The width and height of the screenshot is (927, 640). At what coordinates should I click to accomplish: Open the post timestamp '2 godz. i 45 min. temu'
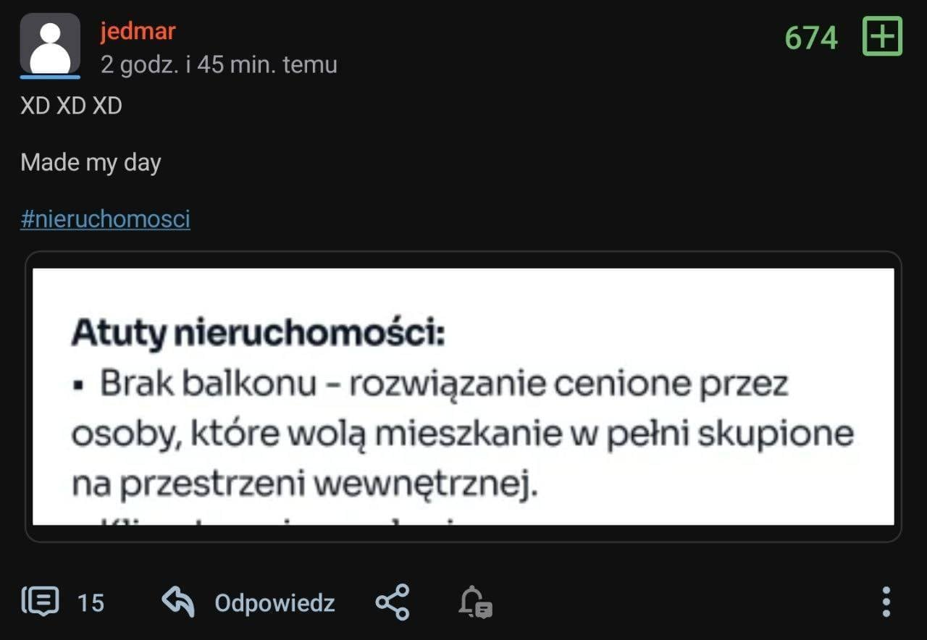(219, 64)
